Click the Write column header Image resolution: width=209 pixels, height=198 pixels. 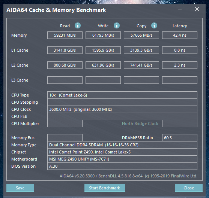[103, 26]
